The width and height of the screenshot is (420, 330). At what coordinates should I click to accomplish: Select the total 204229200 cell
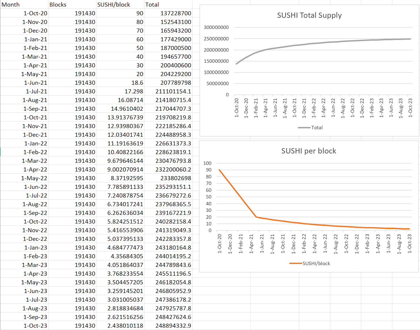tap(168, 74)
